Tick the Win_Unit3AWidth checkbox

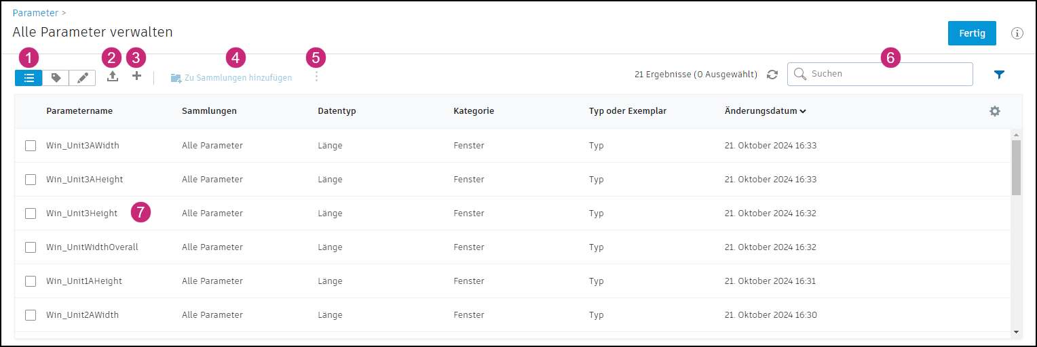tap(31, 146)
